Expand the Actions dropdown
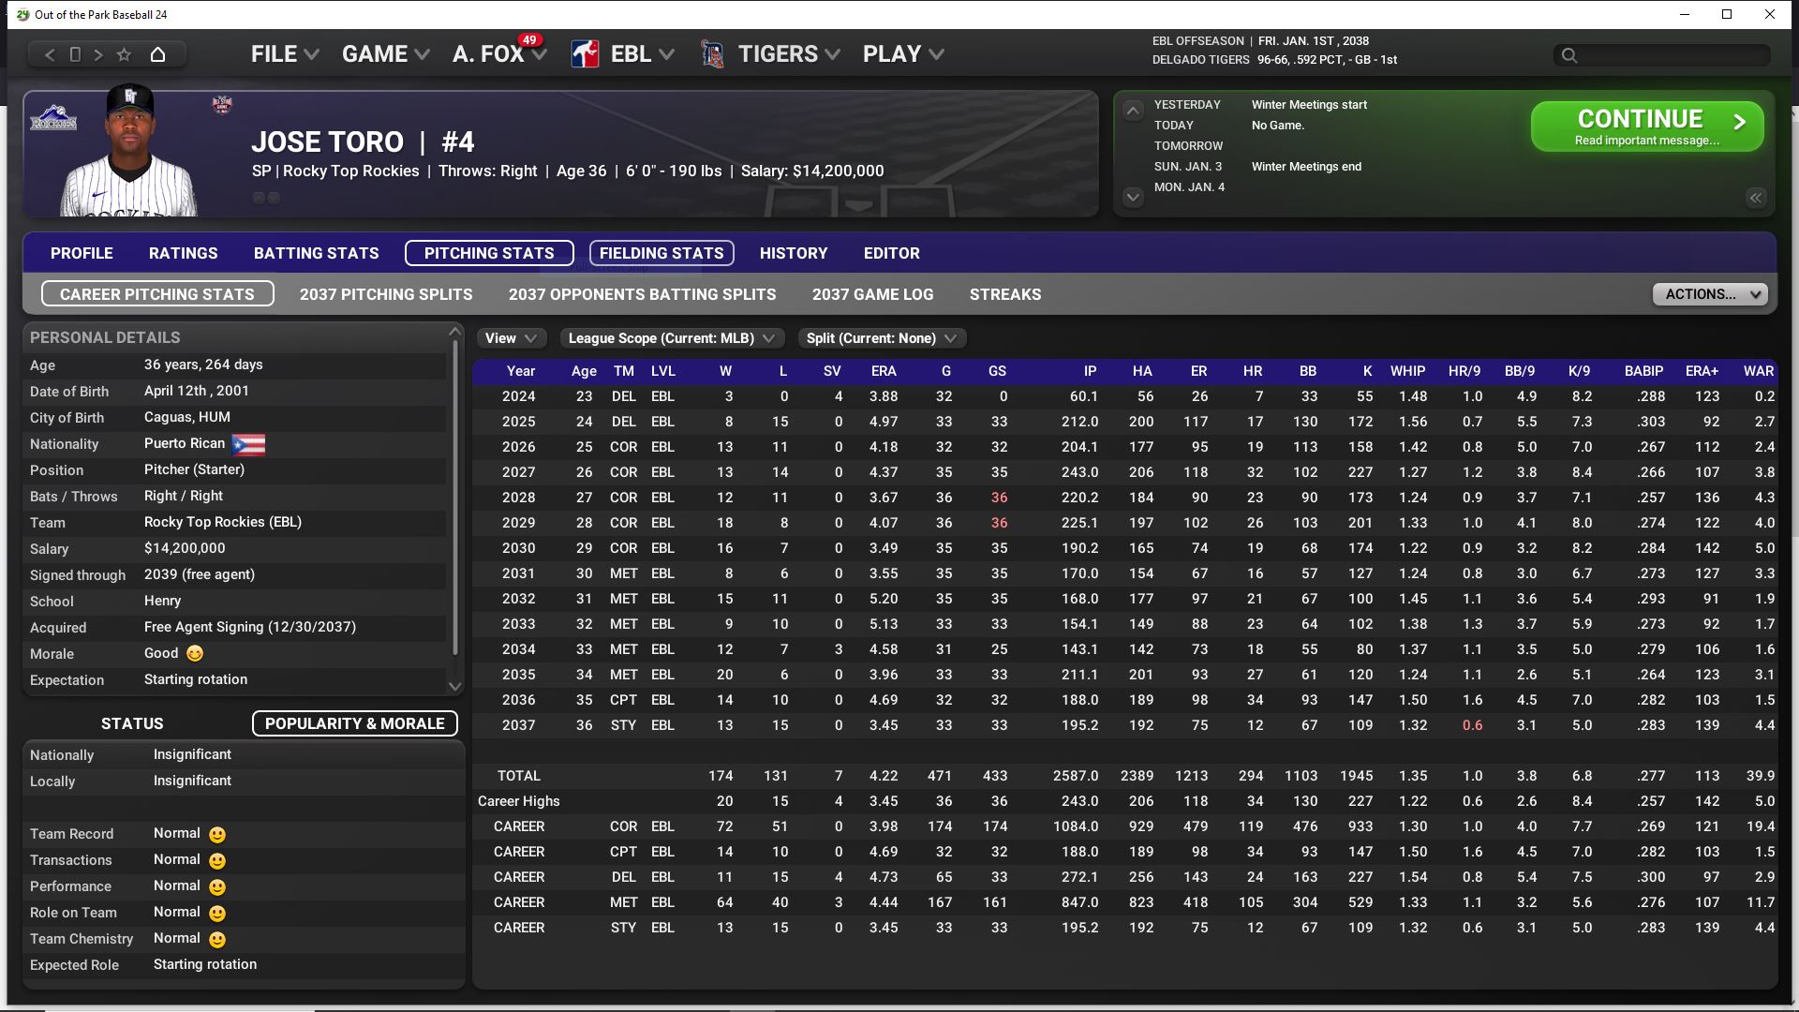 pos(1709,294)
